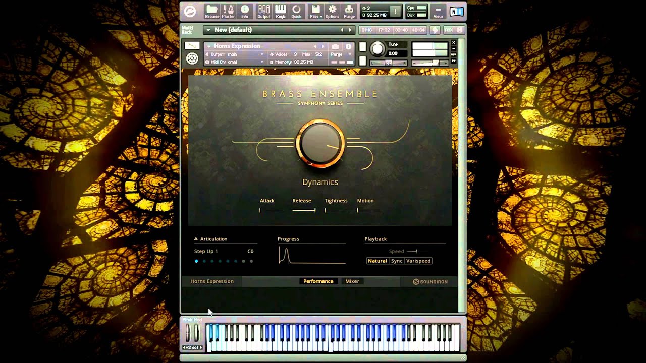This screenshot has width=646, height=363.
Task: Click the instrument pan L-R slider
Action: click(389, 63)
